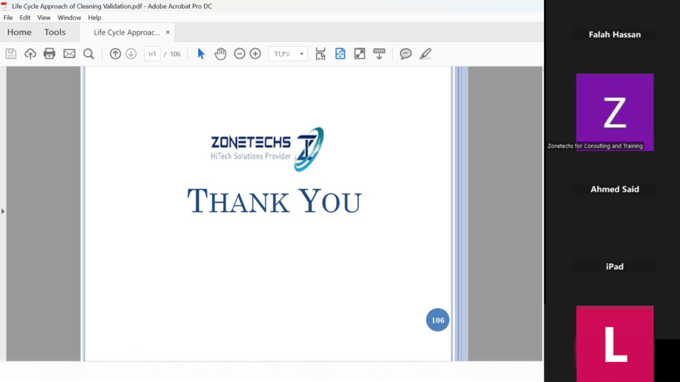Select the Highlight text tool

425,54
